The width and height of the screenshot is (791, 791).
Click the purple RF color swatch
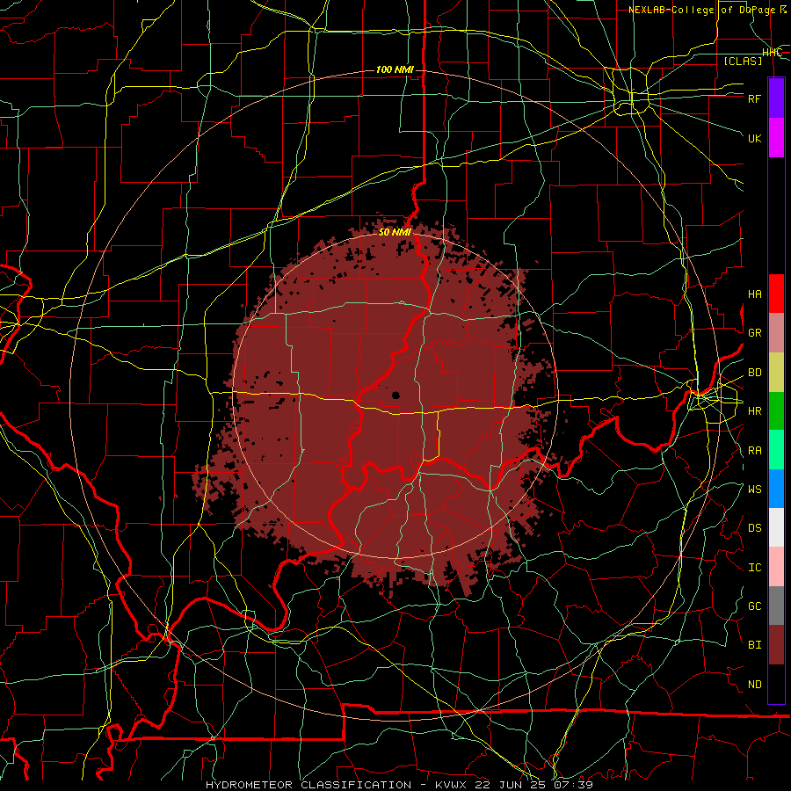click(x=776, y=98)
